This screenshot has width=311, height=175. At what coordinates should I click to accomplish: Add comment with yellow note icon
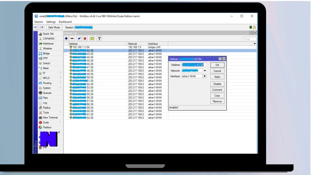pyautogui.click(x=92, y=39)
